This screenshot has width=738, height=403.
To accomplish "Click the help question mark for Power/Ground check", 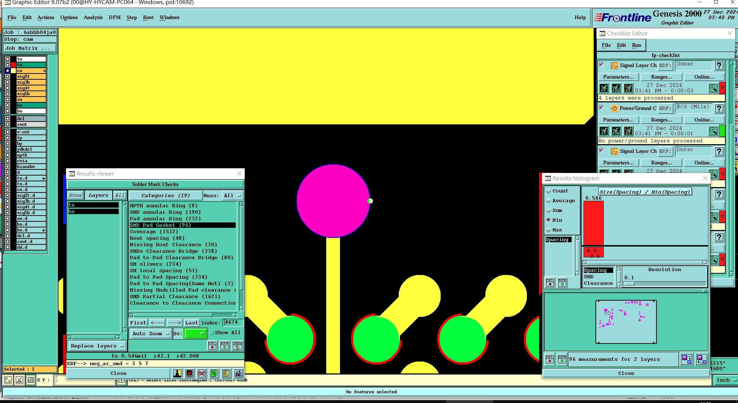I will 719,108.
